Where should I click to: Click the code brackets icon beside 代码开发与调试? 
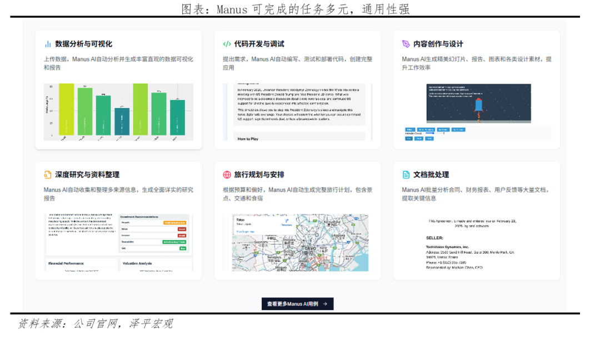[x=227, y=44]
